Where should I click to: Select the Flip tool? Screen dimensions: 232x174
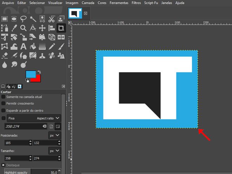click(x=61, y=37)
